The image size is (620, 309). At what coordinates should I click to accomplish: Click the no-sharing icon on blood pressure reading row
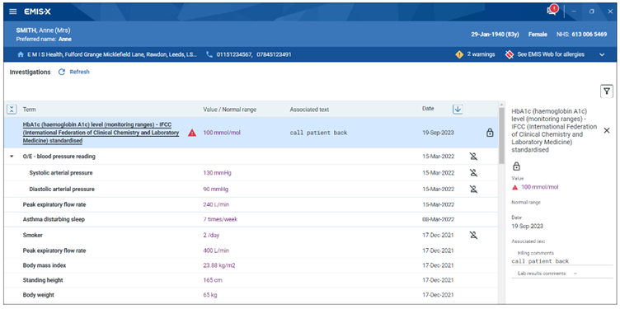(x=474, y=157)
